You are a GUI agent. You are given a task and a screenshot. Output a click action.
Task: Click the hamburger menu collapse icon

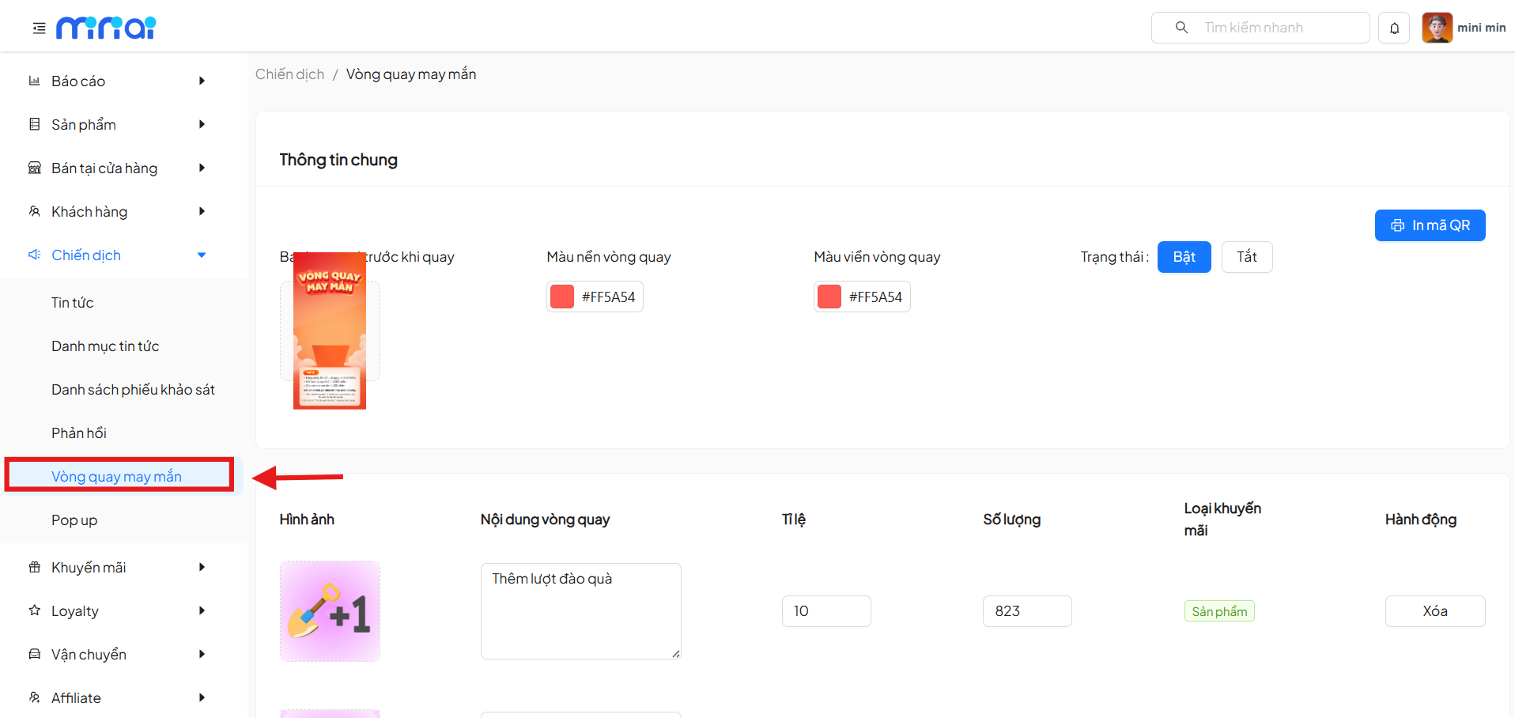(x=39, y=28)
